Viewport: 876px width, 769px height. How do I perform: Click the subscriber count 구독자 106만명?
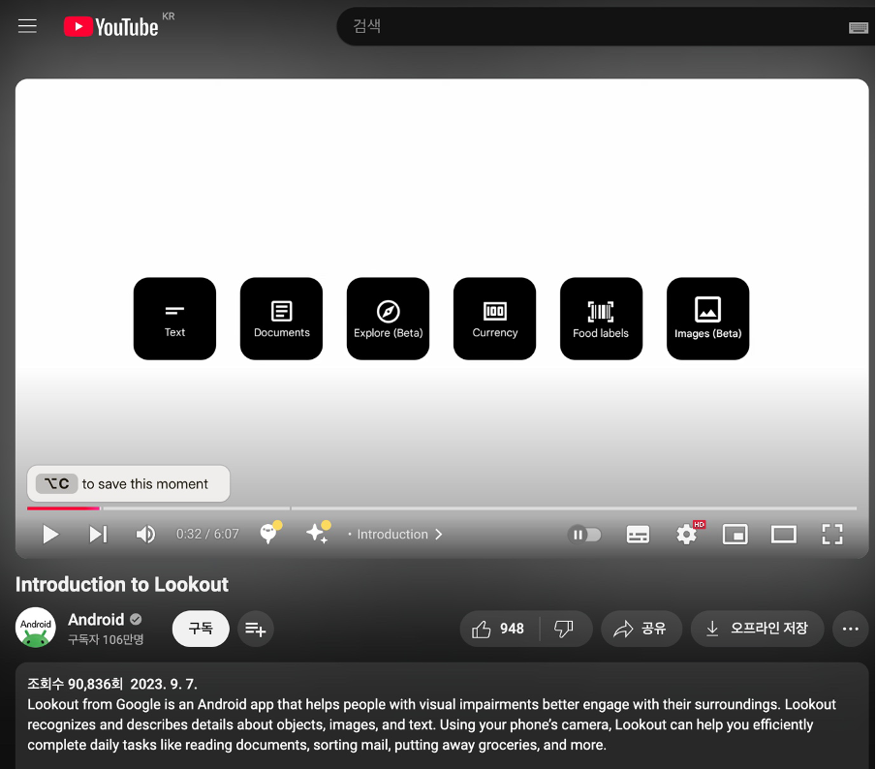pyautogui.click(x=106, y=639)
